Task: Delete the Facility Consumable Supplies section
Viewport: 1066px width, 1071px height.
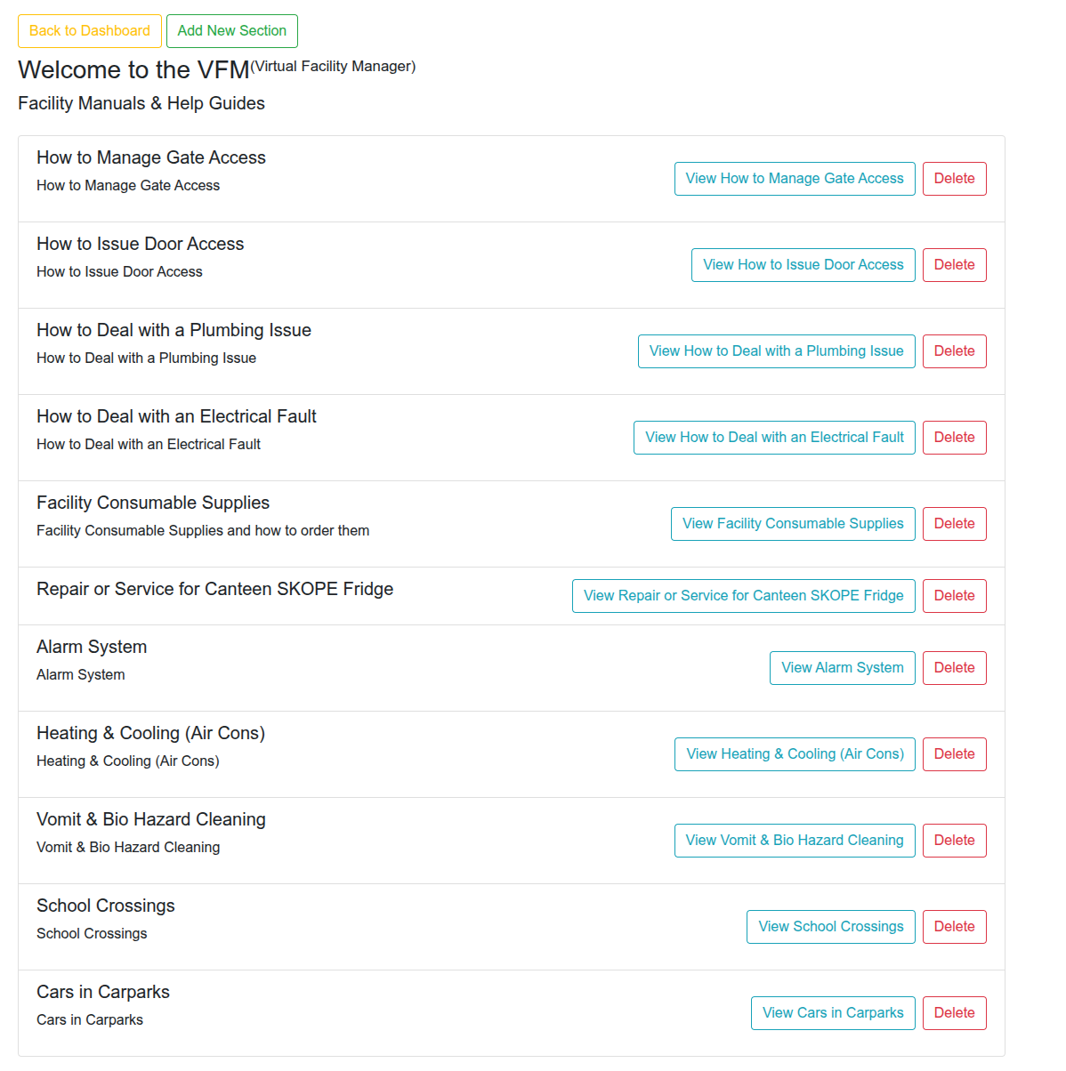Action: (955, 524)
